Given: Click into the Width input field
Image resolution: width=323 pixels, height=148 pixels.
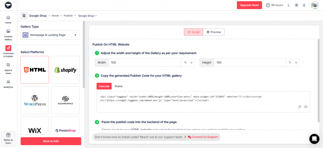Looking at the screenshot, I should [x=144, y=63].
